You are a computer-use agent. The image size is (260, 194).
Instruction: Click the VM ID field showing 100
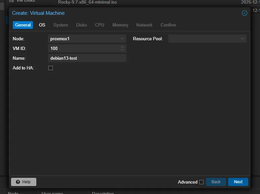click(84, 48)
